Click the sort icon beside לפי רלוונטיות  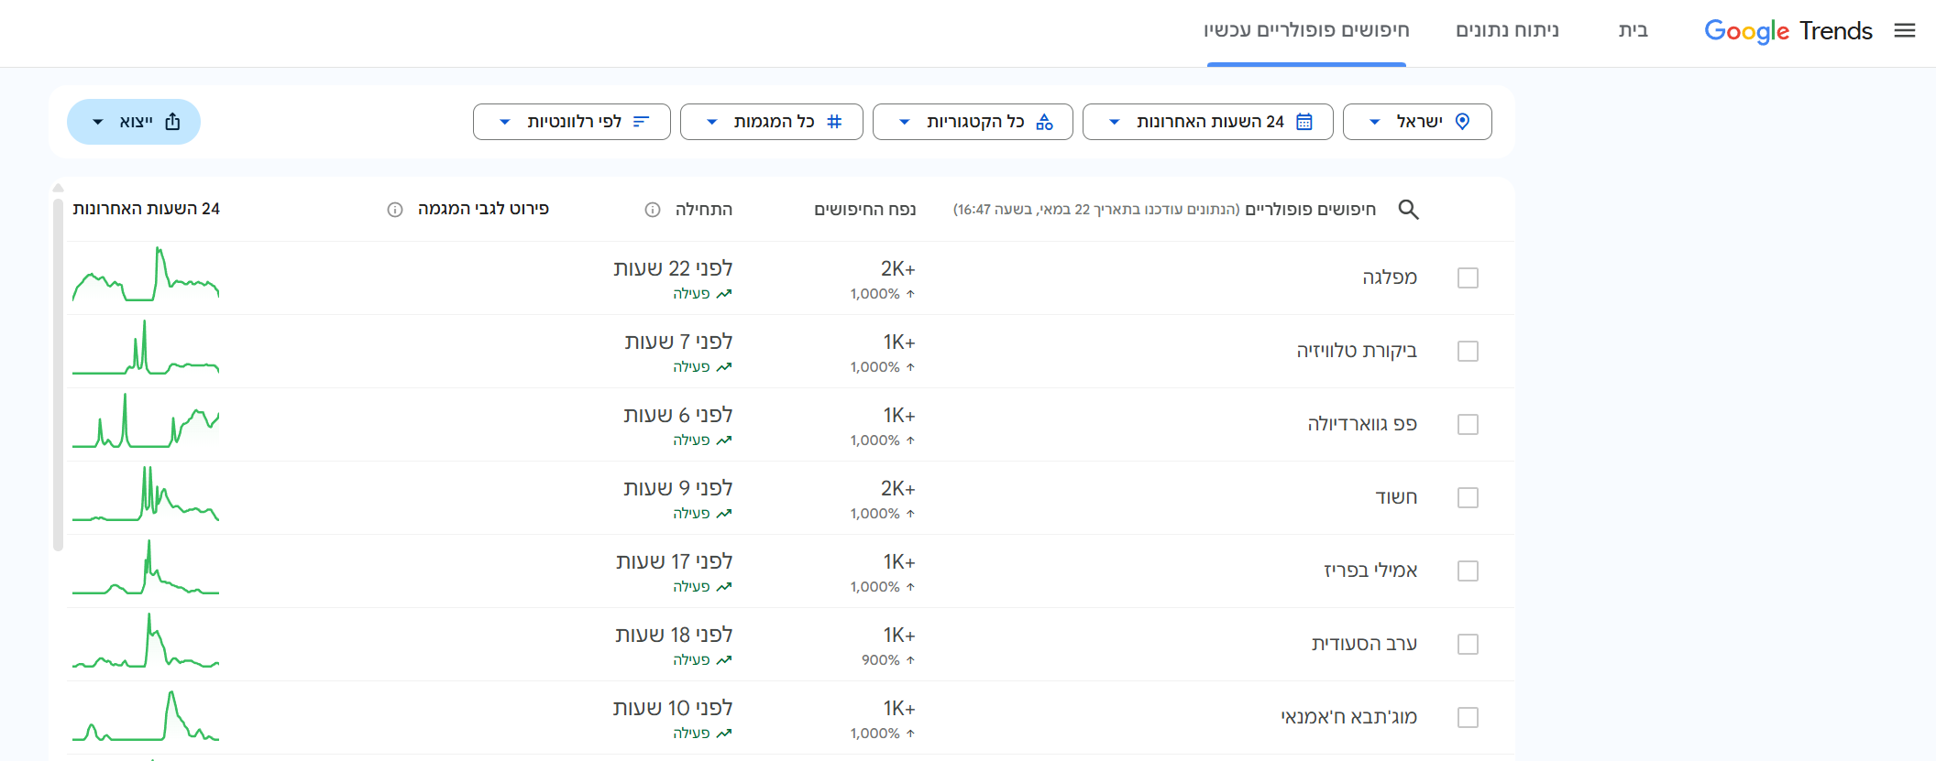641,122
